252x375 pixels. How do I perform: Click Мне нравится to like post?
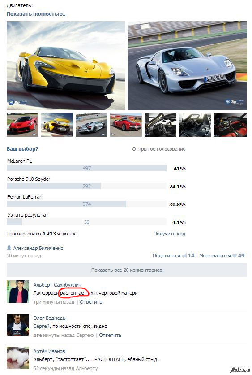(215, 256)
